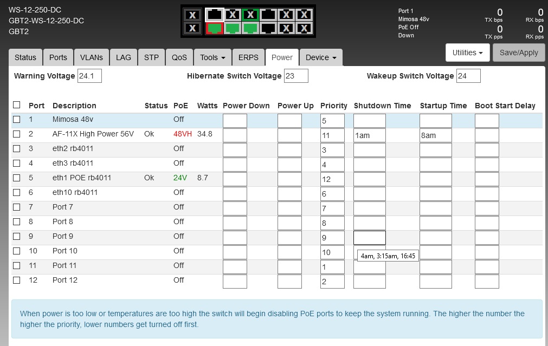Select the lower SFP port icon at far left
This screenshot has height=346, width=548.
point(193,28)
